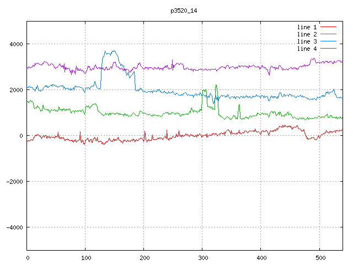Click the line 3 legend label
This screenshot has width=353, height=265.
click(307, 41)
